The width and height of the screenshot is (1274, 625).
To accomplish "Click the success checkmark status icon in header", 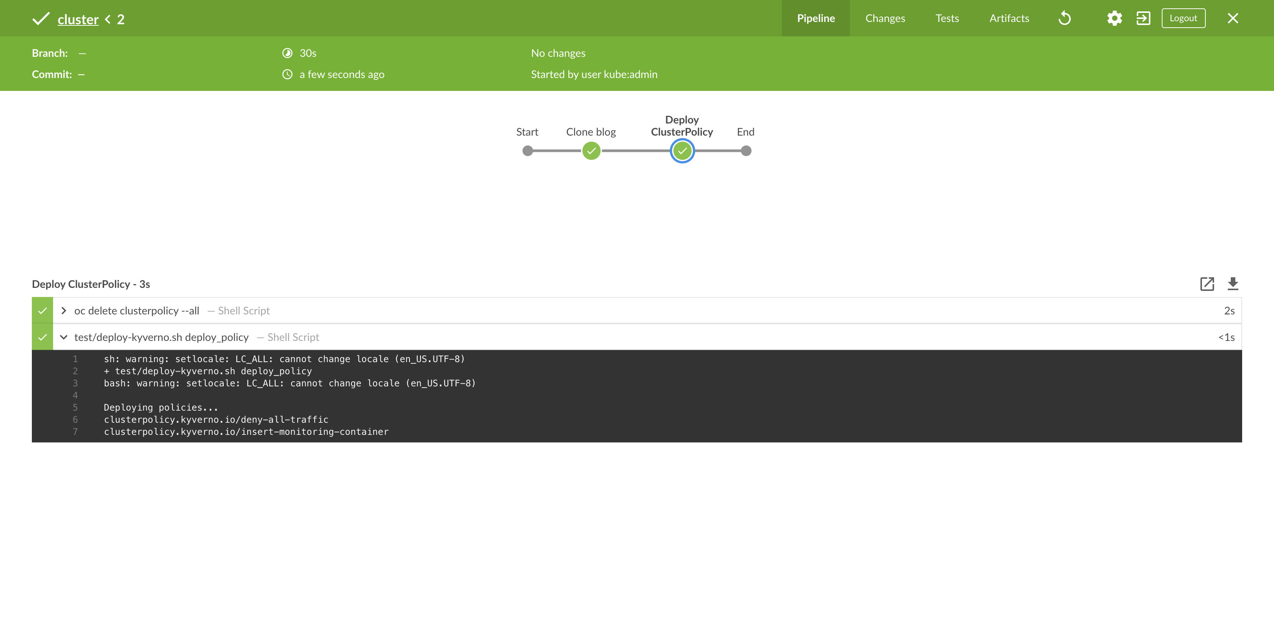I will [41, 19].
